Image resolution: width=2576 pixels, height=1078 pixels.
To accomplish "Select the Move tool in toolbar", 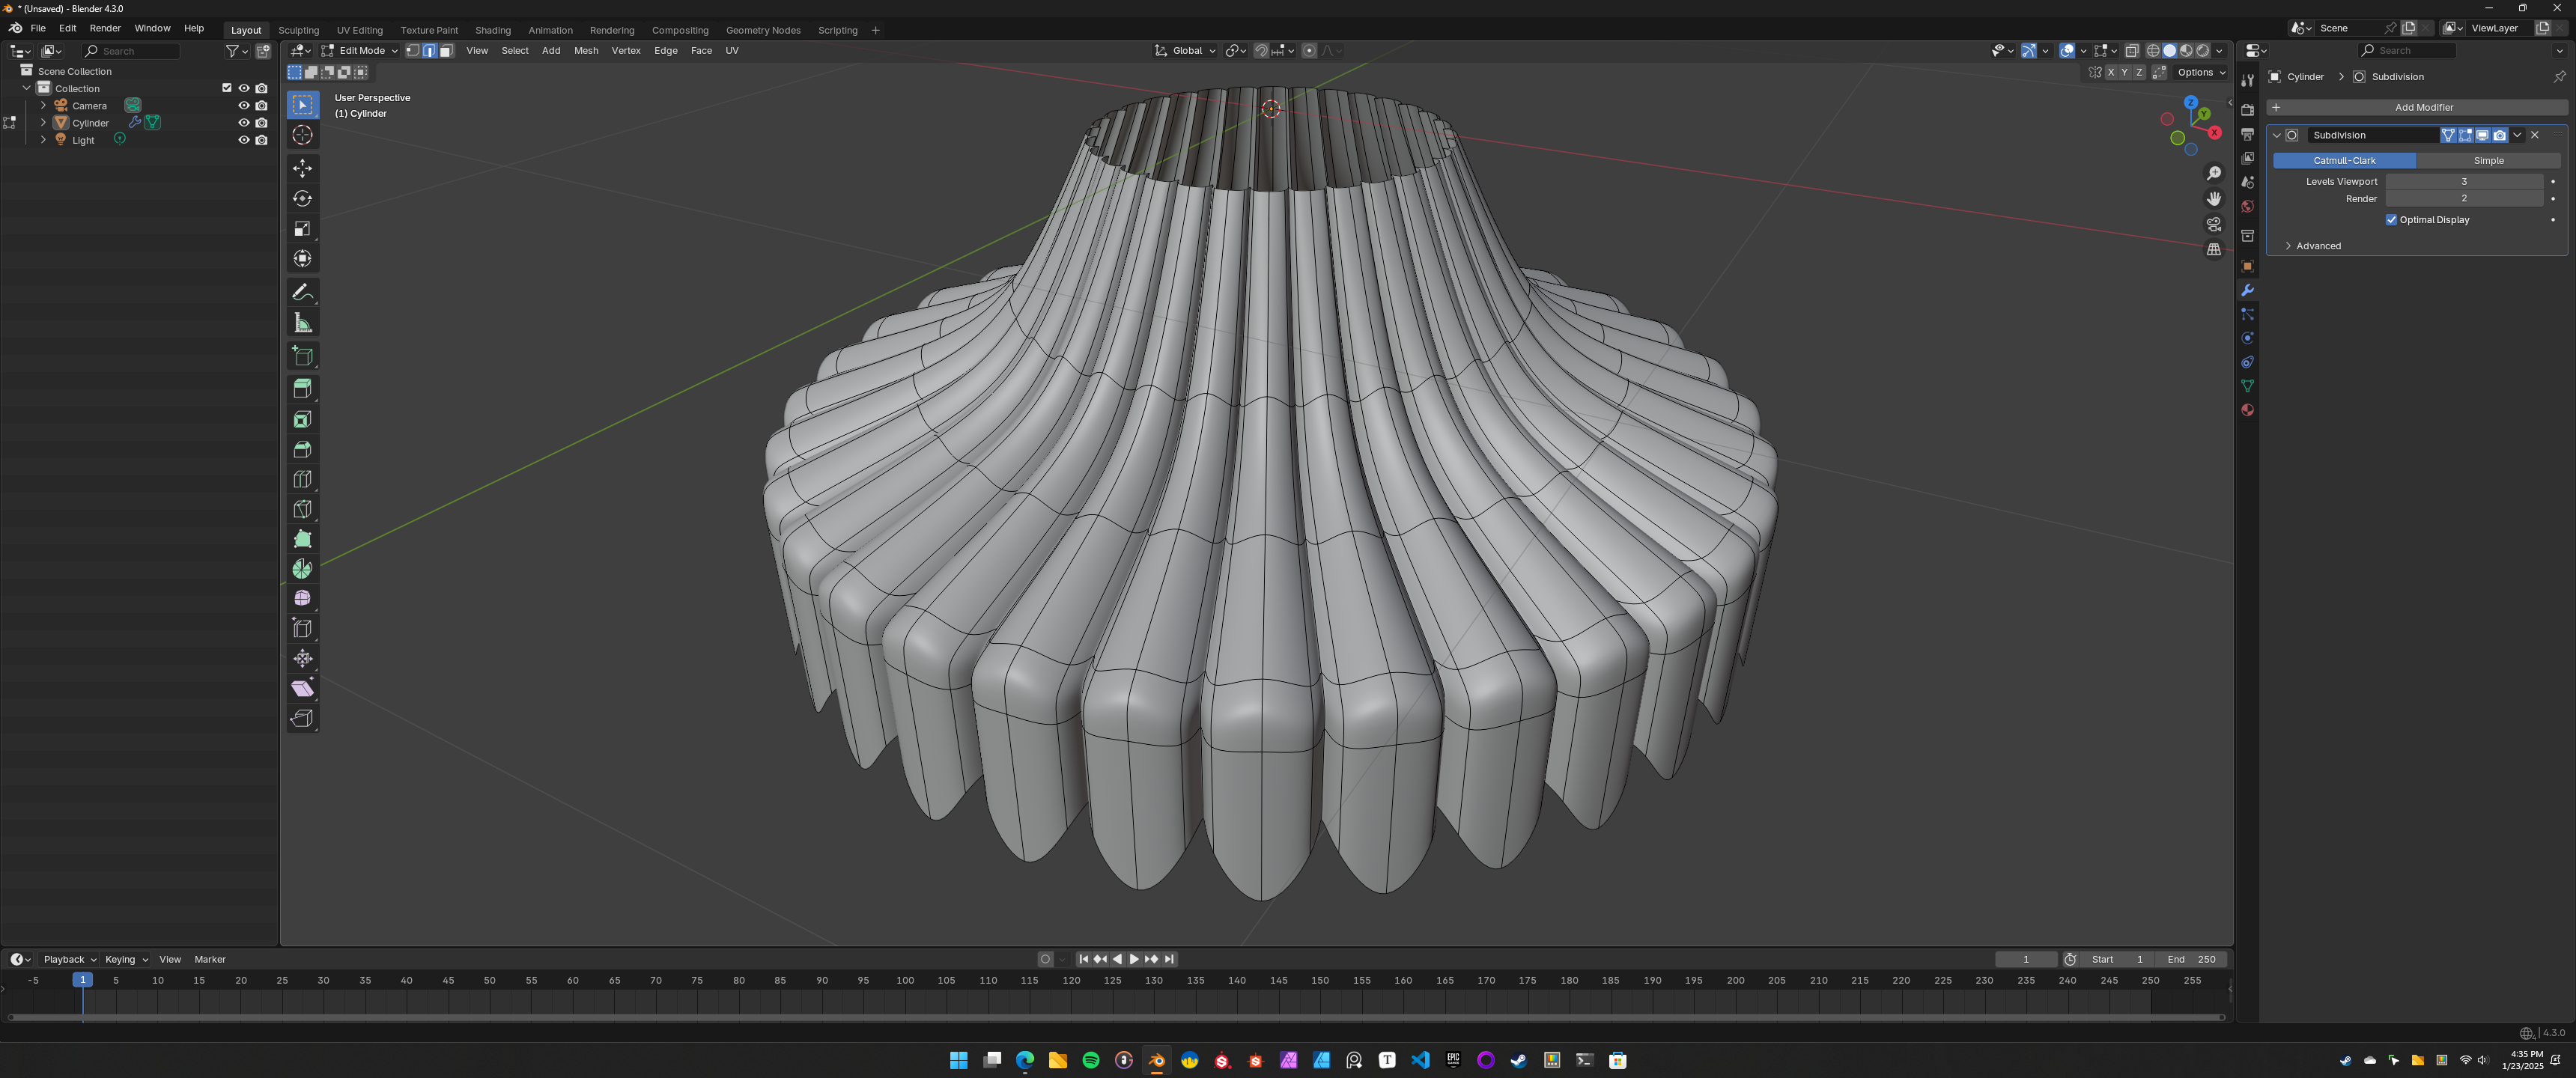I will point(302,168).
